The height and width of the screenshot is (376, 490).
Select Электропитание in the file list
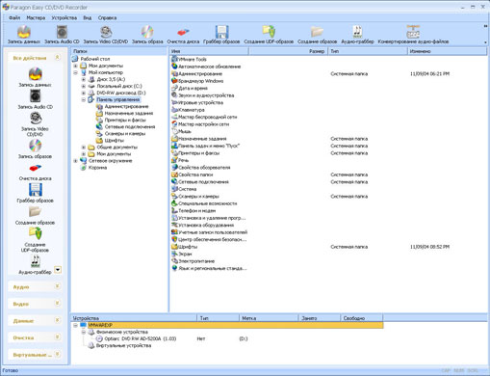193,261
